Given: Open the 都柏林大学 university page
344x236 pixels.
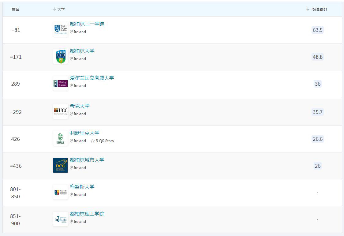Looking at the screenshot, I should tap(82, 51).
